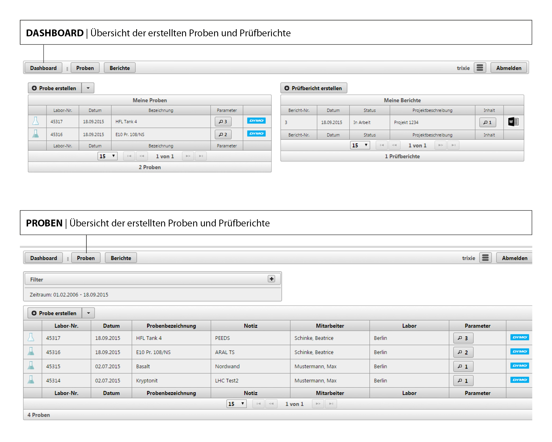
Task: Click DYMO icon for Kryptonit sample row
Action: point(519,380)
